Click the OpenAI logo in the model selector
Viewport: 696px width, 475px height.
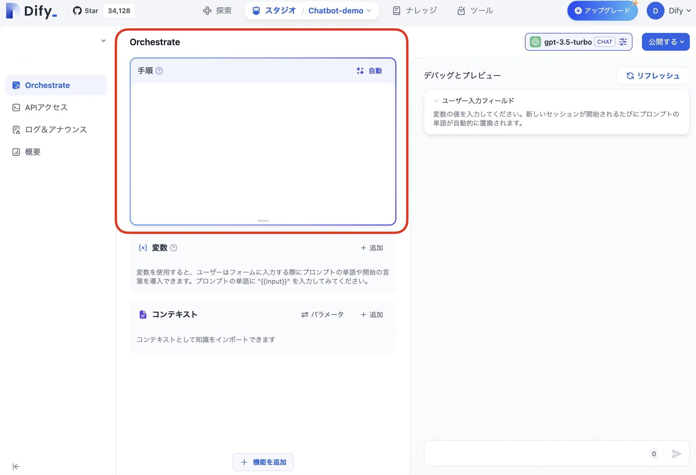[535, 42]
